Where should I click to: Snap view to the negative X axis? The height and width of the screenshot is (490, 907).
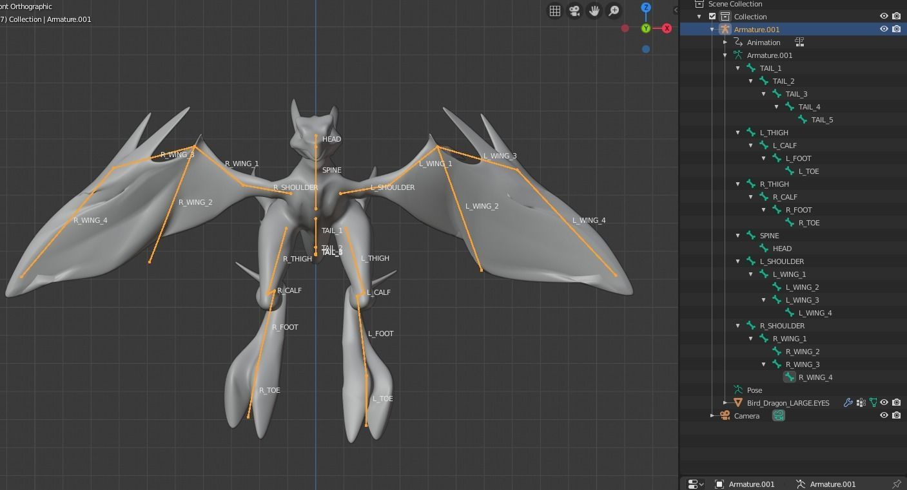click(x=625, y=28)
